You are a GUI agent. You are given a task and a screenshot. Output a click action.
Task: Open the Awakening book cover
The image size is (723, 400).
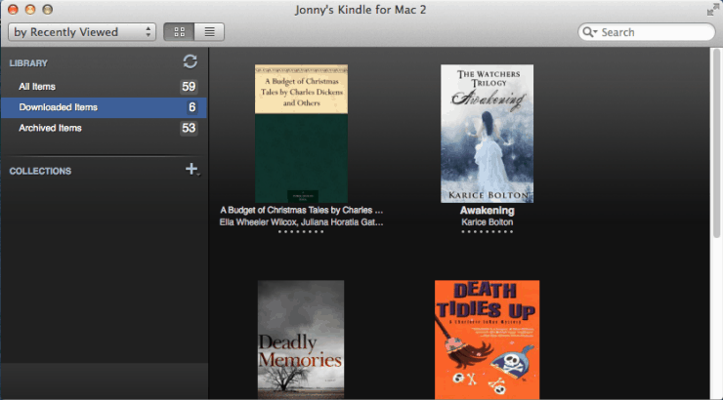pyautogui.click(x=487, y=134)
